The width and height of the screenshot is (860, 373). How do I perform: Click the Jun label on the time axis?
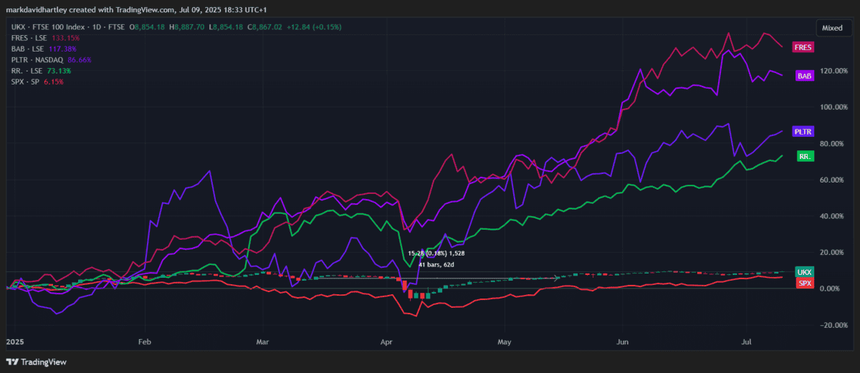click(x=622, y=342)
